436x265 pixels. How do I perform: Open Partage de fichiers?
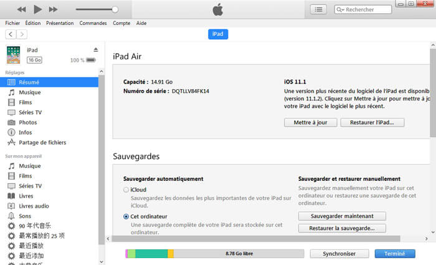click(49, 142)
